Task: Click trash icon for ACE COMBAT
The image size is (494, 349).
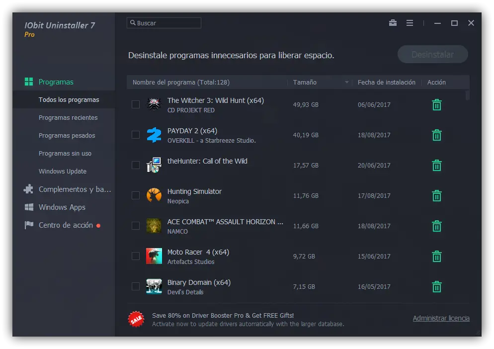Action: click(436, 226)
